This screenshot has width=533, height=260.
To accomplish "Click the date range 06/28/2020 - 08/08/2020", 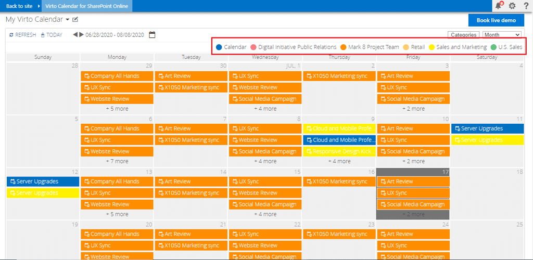I will (115, 35).
